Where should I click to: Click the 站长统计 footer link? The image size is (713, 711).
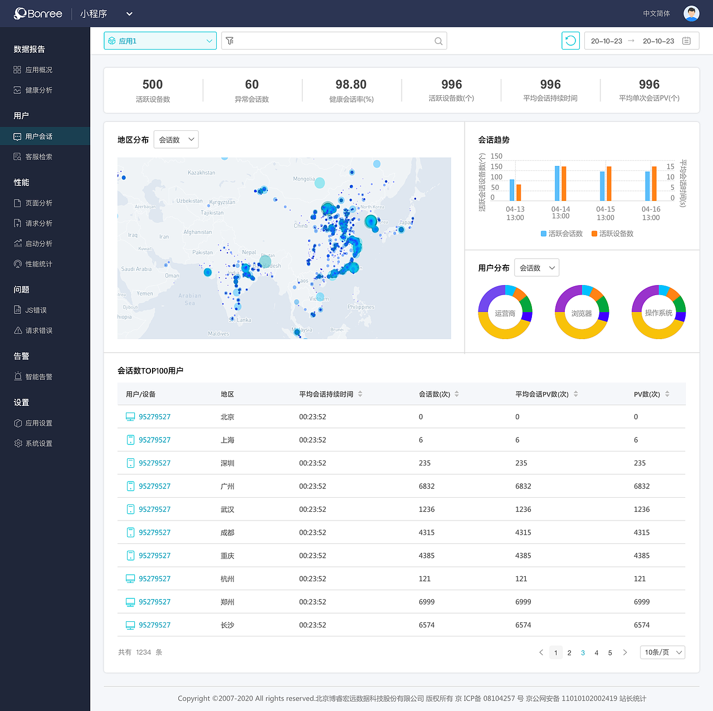(x=633, y=698)
